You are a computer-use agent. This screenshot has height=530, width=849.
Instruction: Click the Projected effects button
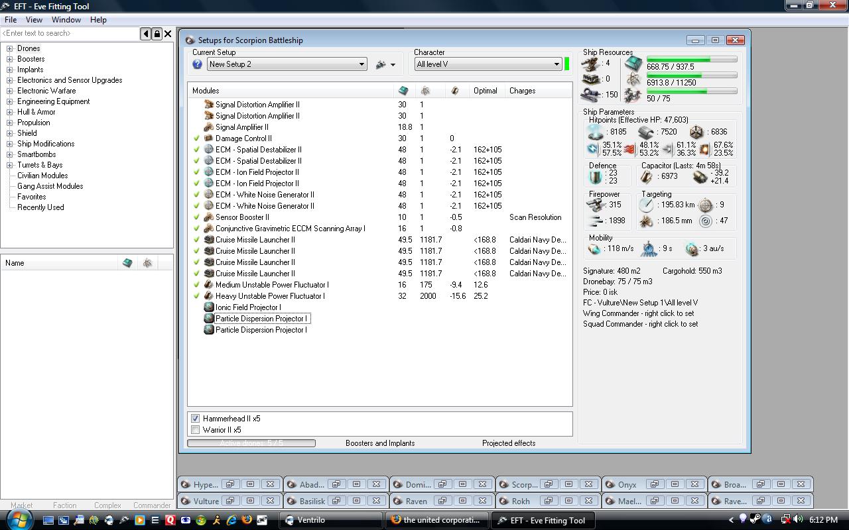coord(509,443)
